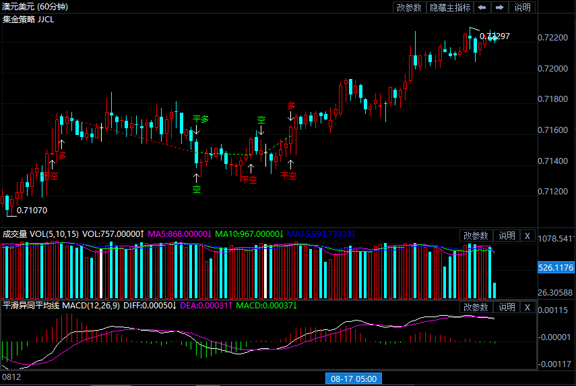576x386 pixels.
Task: Edit volume parameters via 改参数
Action: click(476, 236)
